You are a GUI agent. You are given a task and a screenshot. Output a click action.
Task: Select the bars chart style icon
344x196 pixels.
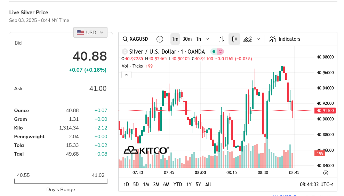[x=221, y=39]
